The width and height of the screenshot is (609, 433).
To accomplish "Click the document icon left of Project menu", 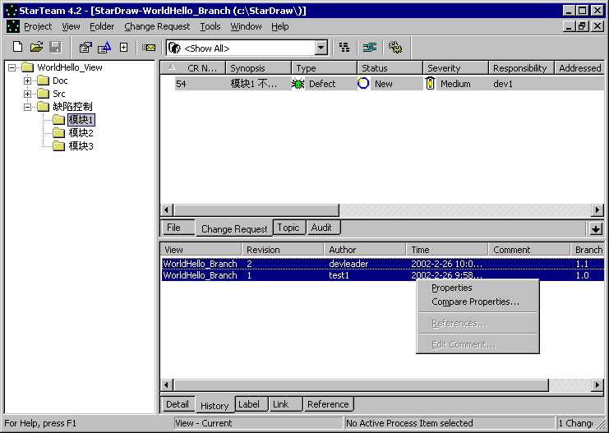I will (x=13, y=26).
